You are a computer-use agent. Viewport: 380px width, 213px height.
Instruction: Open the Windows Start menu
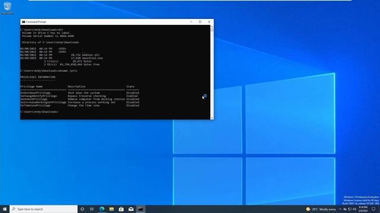point(5,209)
